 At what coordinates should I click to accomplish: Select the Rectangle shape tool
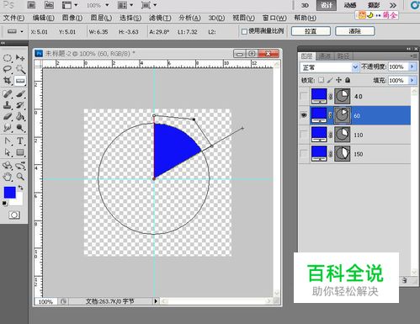coord(20,152)
